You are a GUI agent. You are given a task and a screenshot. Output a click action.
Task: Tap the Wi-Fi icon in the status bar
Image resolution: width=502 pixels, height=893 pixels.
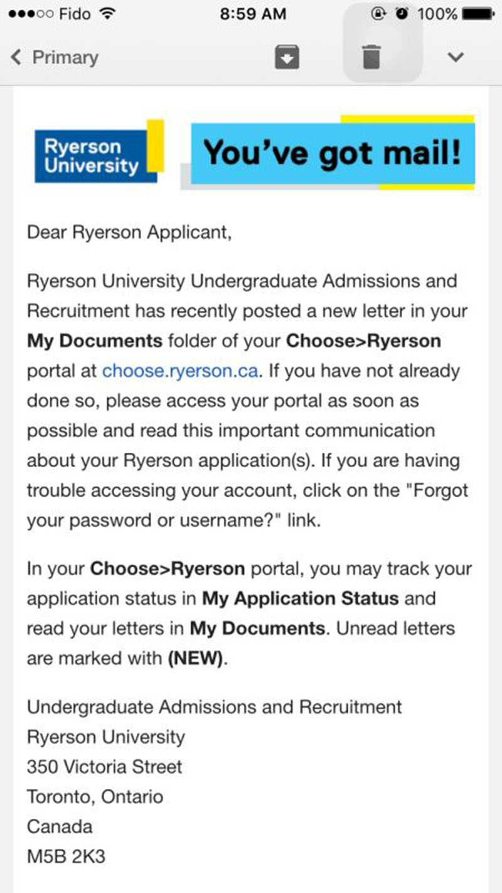[107, 14]
